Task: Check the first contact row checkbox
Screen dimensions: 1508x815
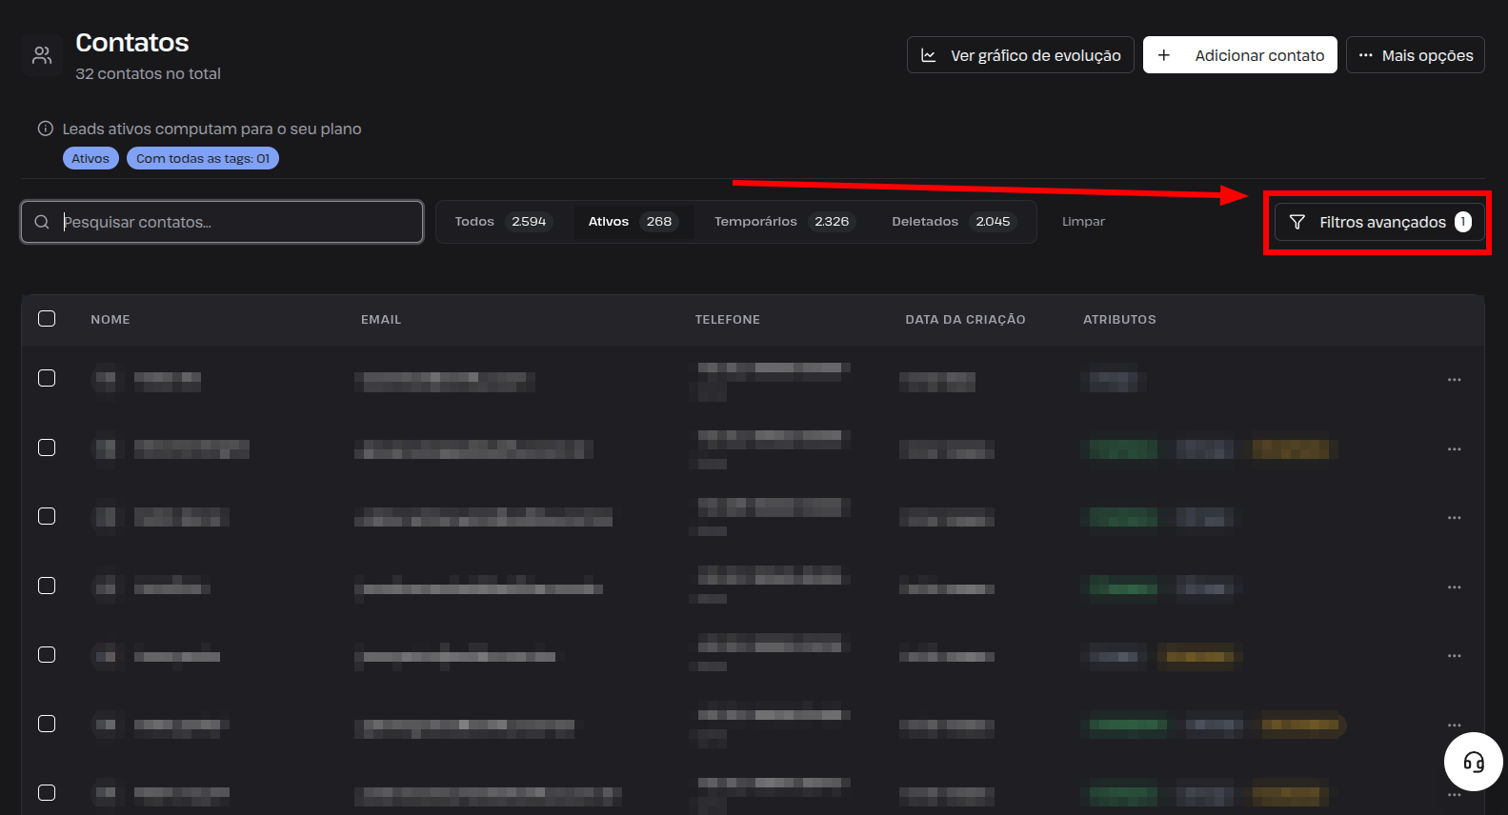Action: pos(47,378)
